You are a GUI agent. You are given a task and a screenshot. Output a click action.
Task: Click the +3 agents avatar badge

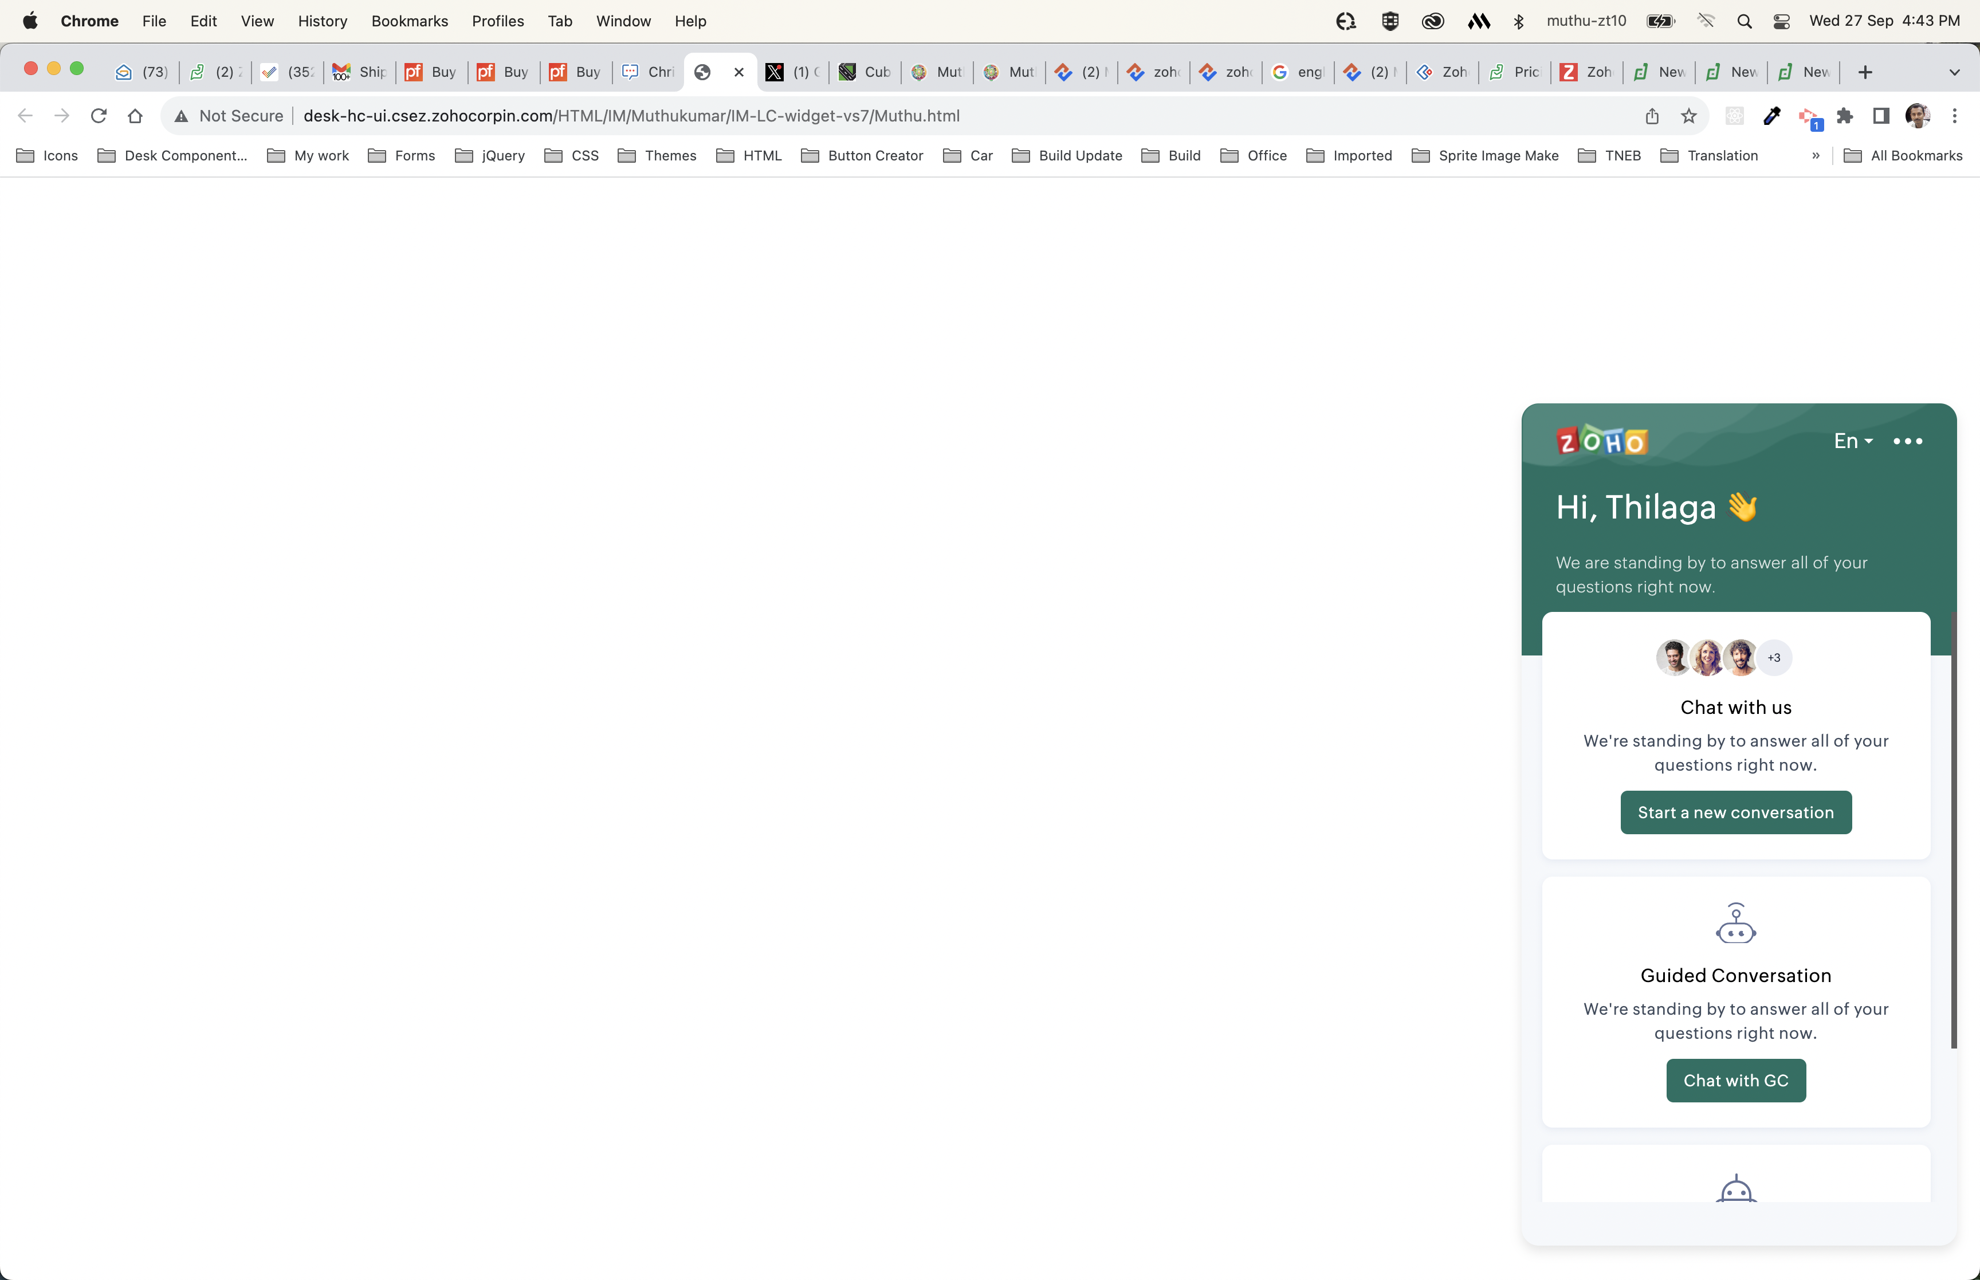(x=1774, y=657)
